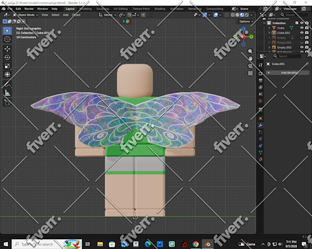Open the Render menu
This screenshot has height=249, width=312.
pos(29,9)
